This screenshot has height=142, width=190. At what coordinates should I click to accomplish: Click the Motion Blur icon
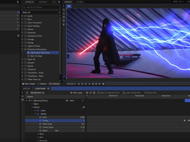coord(145,93)
